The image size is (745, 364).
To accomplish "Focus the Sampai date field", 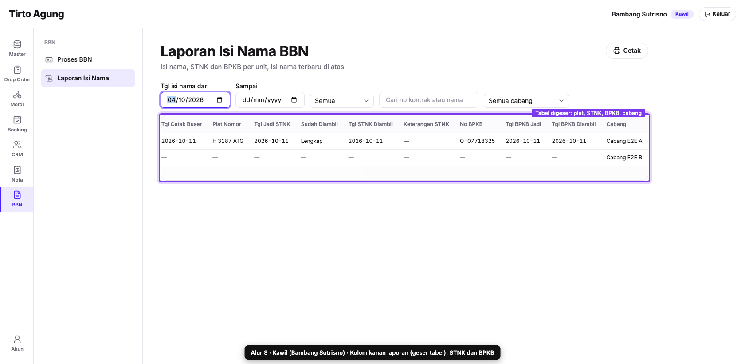I will click(270, 100).
